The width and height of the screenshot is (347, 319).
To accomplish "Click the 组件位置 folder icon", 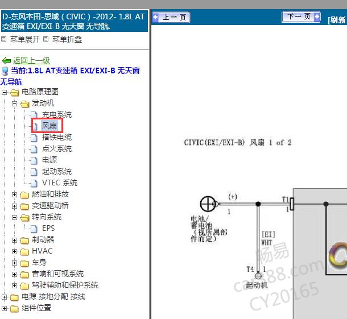I will click(x=14, y=309).
